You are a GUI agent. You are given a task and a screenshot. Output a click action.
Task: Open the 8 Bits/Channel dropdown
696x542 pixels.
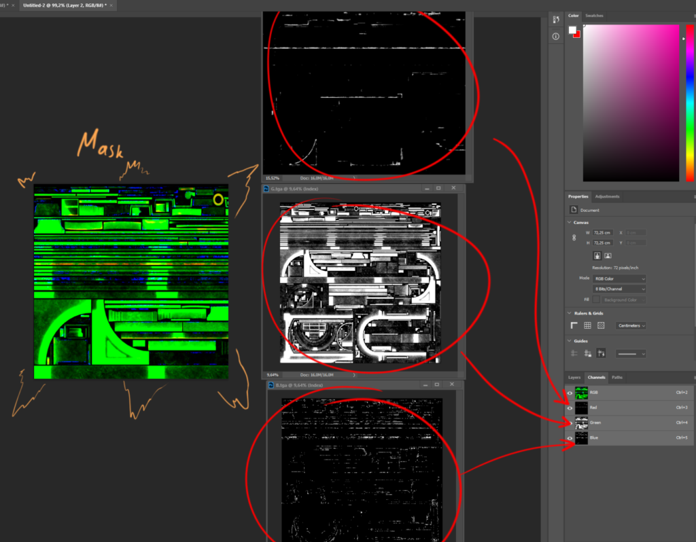pos(619,289)
